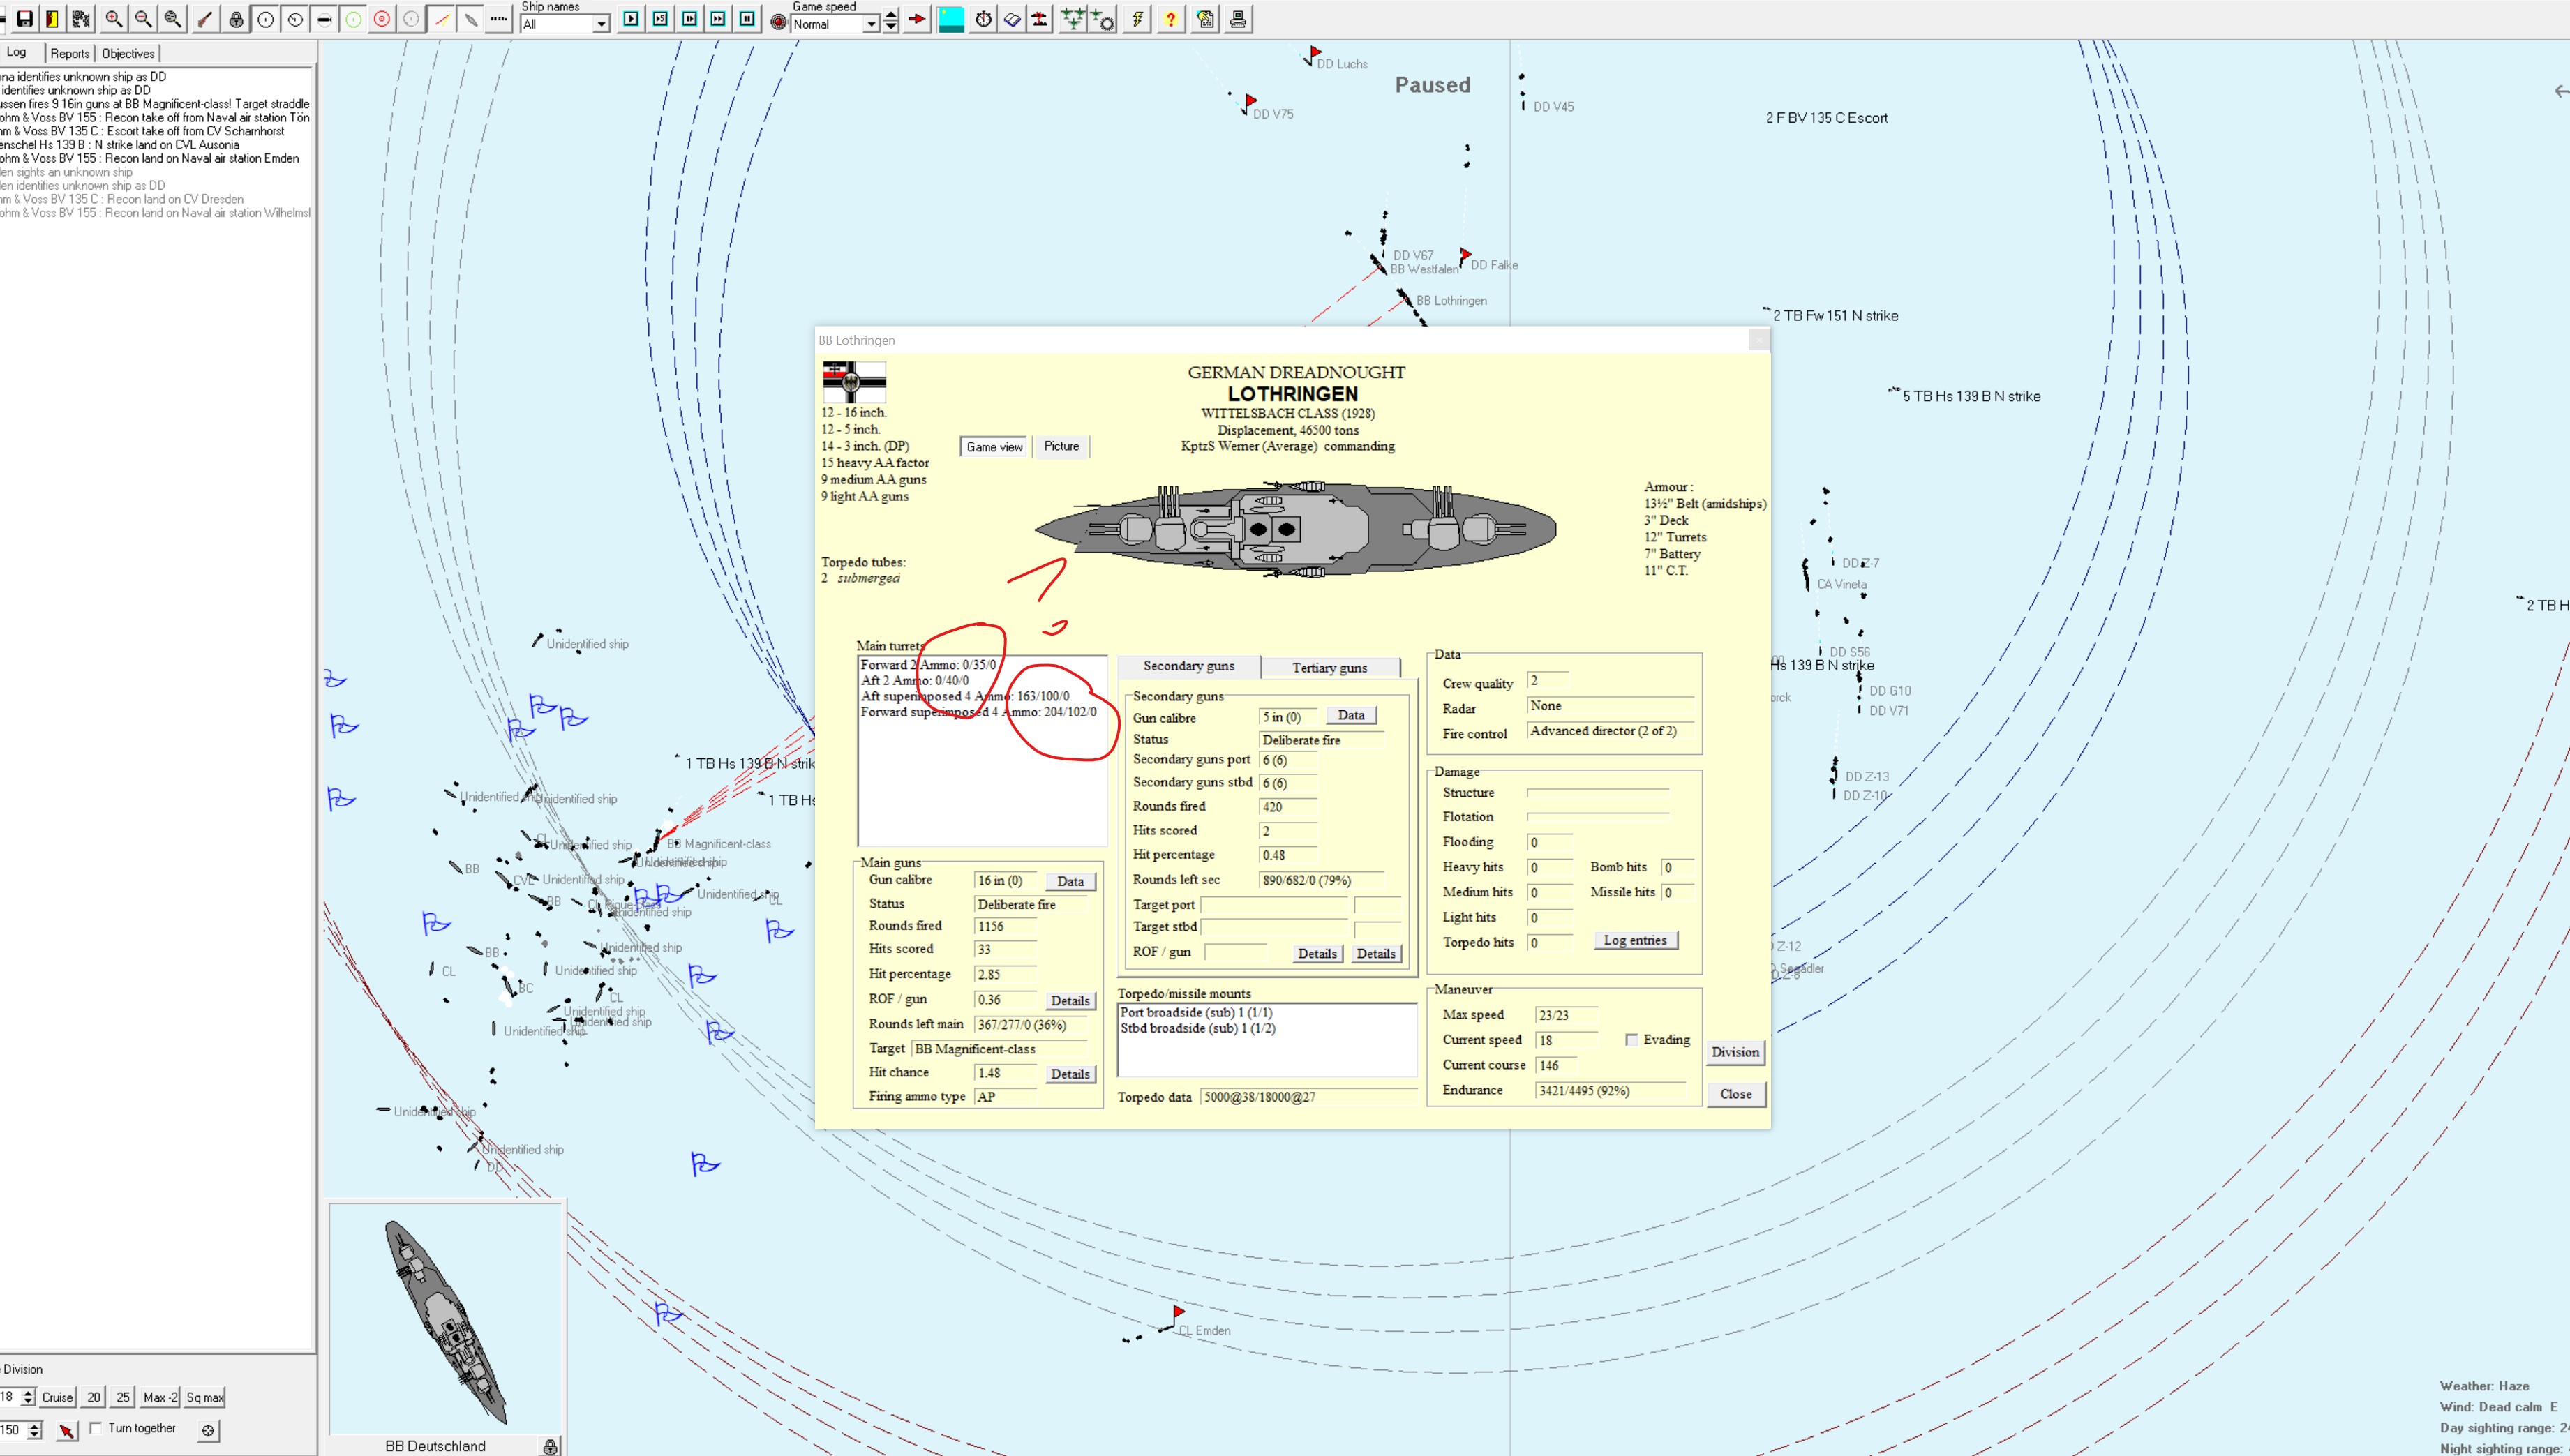Screen dimensions: 2570x1456
Task: Select the Forward superimposed 4 turret row
Action: tap(978, 712)
